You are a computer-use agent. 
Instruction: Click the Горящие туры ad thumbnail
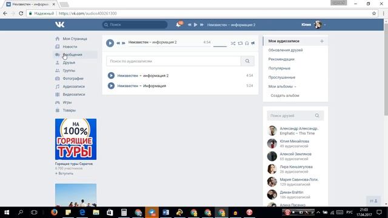tap(76, 139)
